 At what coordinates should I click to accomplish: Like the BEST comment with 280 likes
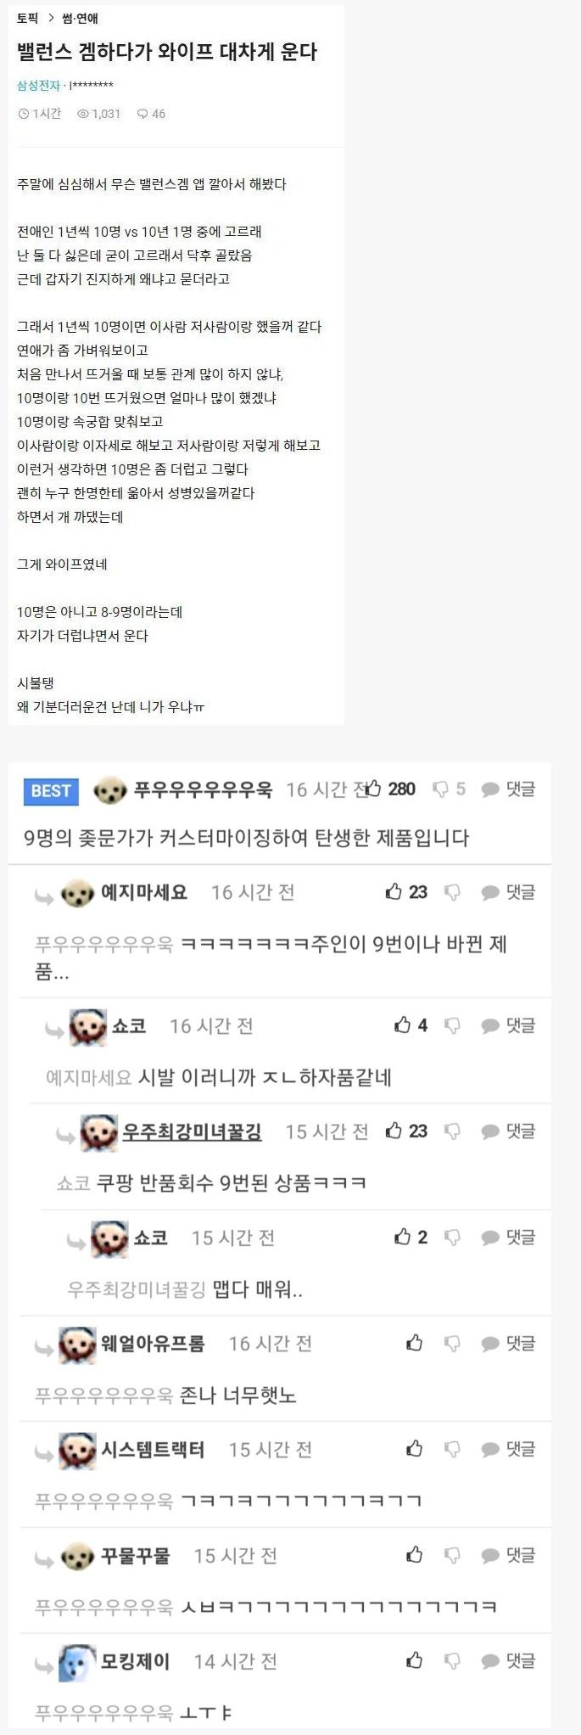(373, 789)
